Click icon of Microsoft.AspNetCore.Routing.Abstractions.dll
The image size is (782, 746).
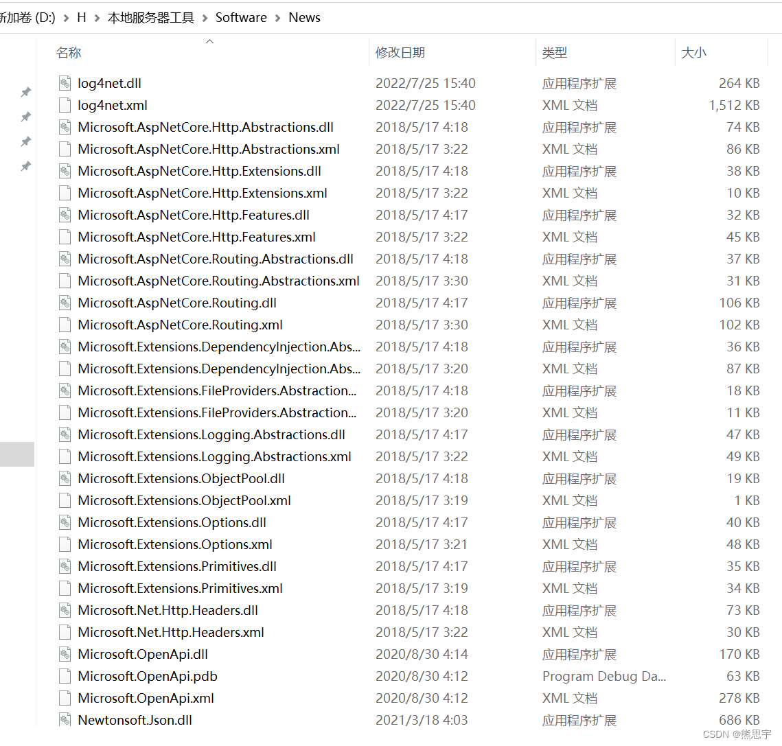[x=65, y=259]
